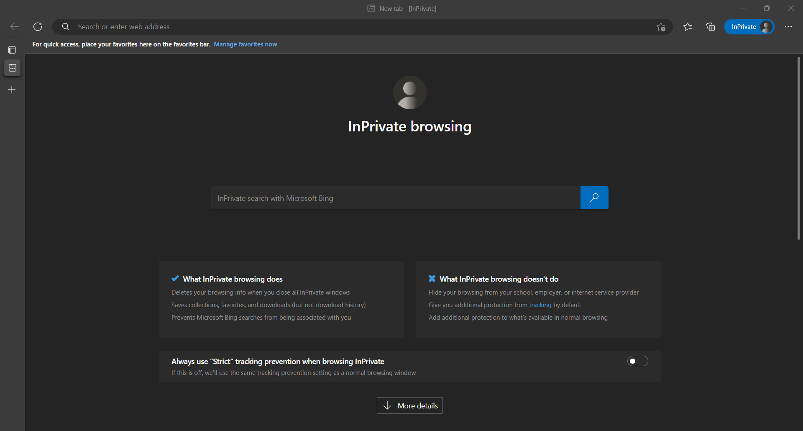Image resolution: width=803 pixels, height=431 pixels.
Task: Restore down the browser window
Action: pyautogui.click(x=767, y=8)
